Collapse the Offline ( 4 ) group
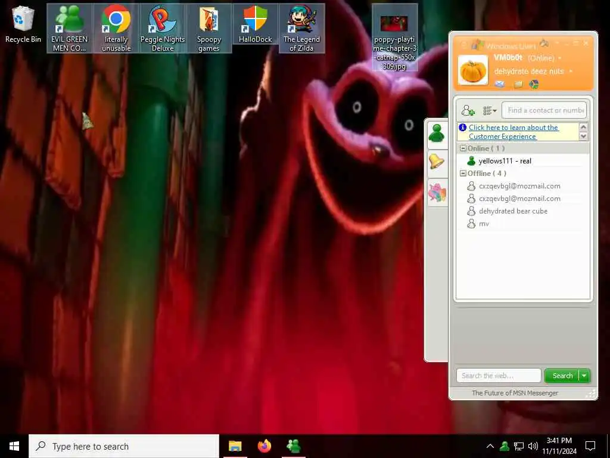Image resolution: width=610 pixels, height=458 pixels. click(x=463, y=174)
